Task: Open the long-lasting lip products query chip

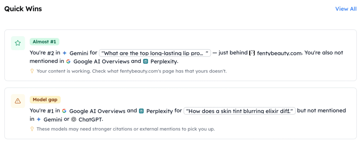Action: click(x=155, y=53)
